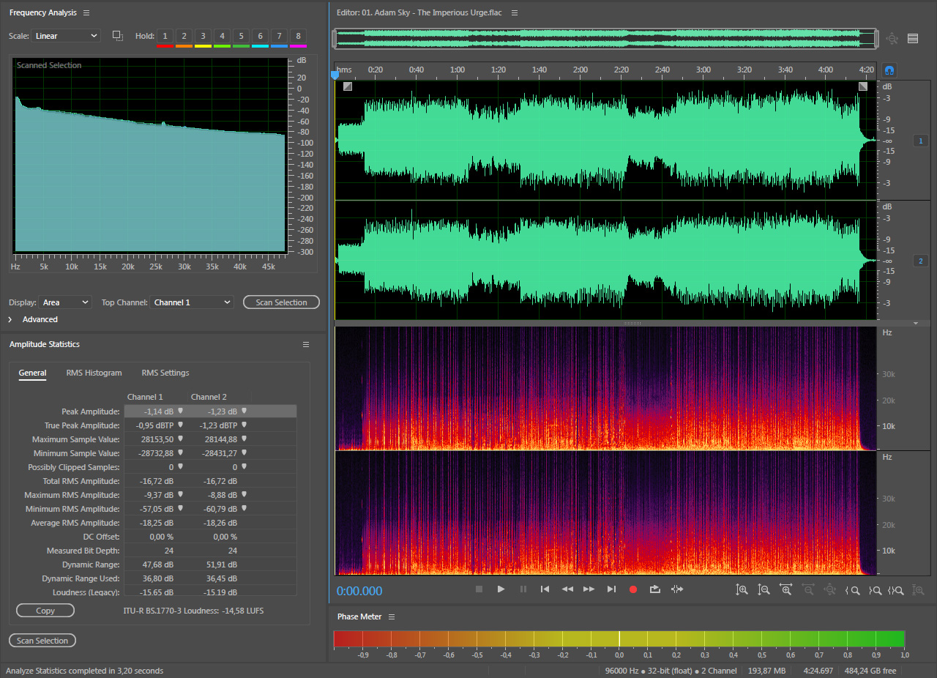The image size is (937, 678).
Task: Jump to Channel 2 true peak location
Action: (244, 425)
